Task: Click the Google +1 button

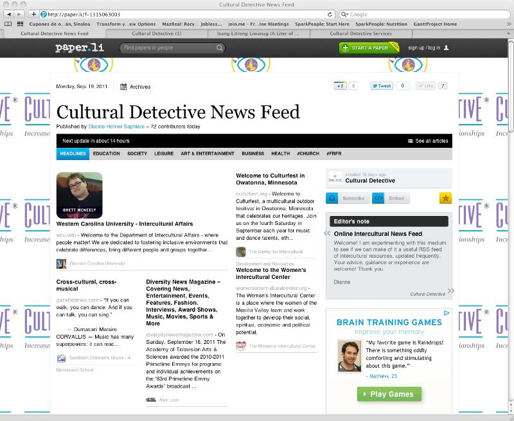Action: [x=340, y=85]
